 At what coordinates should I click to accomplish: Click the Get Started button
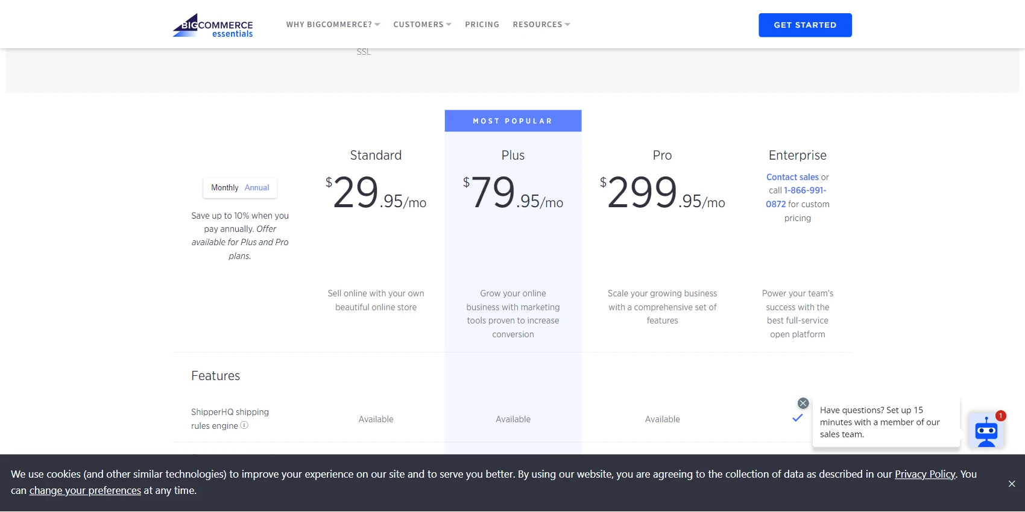pyautogui.click(x=805, y=25)
